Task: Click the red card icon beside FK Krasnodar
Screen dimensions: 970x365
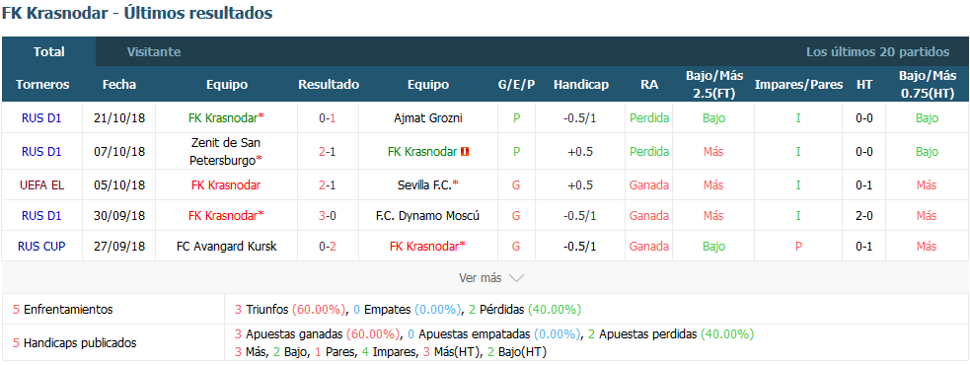Action: click(465, 152)
